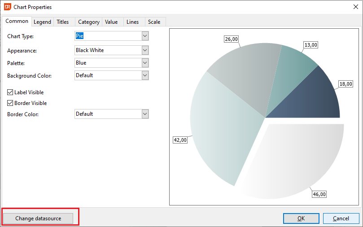363x227 pixels.
Task: Switch to the Legend tab
Action: [42, 22]
